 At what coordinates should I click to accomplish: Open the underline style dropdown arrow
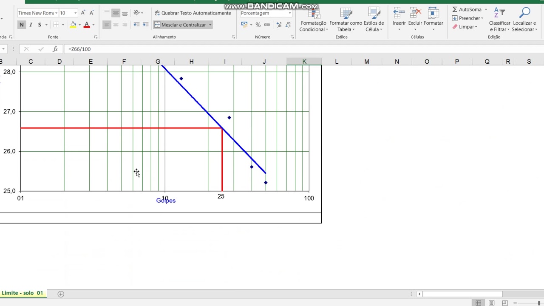click(x=46, y=25)
